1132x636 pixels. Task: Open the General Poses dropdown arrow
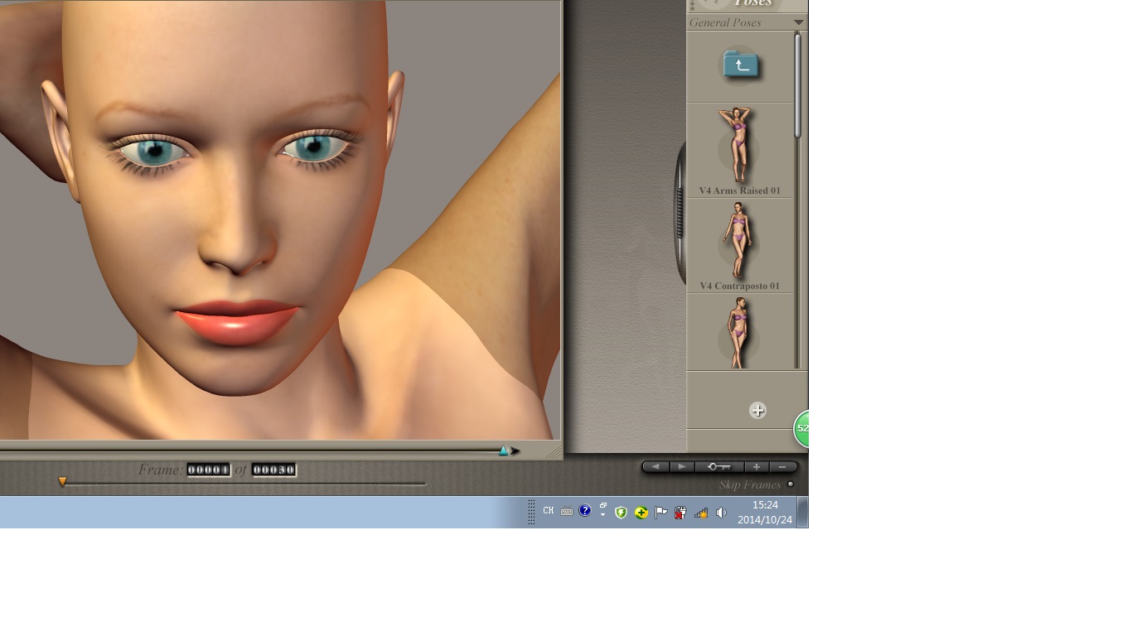click(x=799, y=22)
